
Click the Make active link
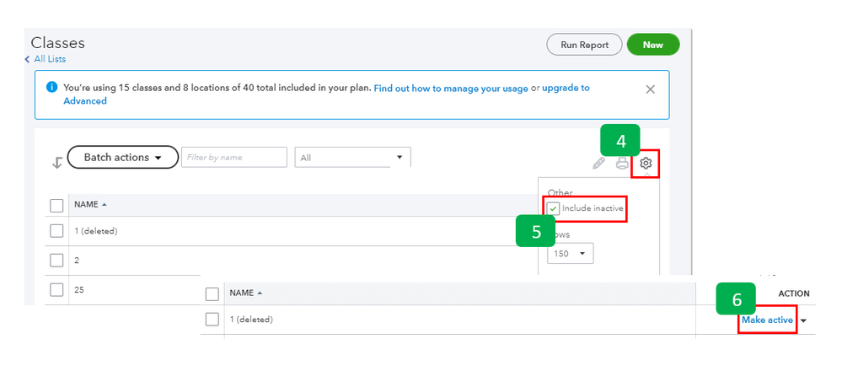point(767,320)
